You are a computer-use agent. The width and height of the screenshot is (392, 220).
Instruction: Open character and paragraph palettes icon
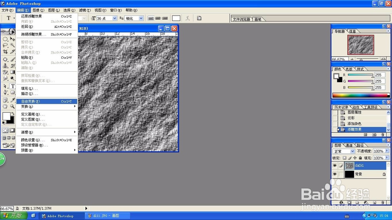click(199, 18)
